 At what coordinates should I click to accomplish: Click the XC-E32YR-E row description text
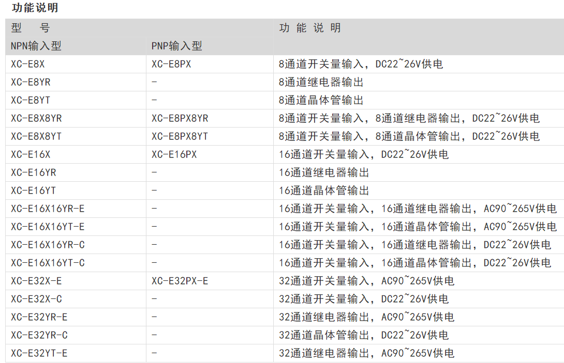(x=366, y=317)
